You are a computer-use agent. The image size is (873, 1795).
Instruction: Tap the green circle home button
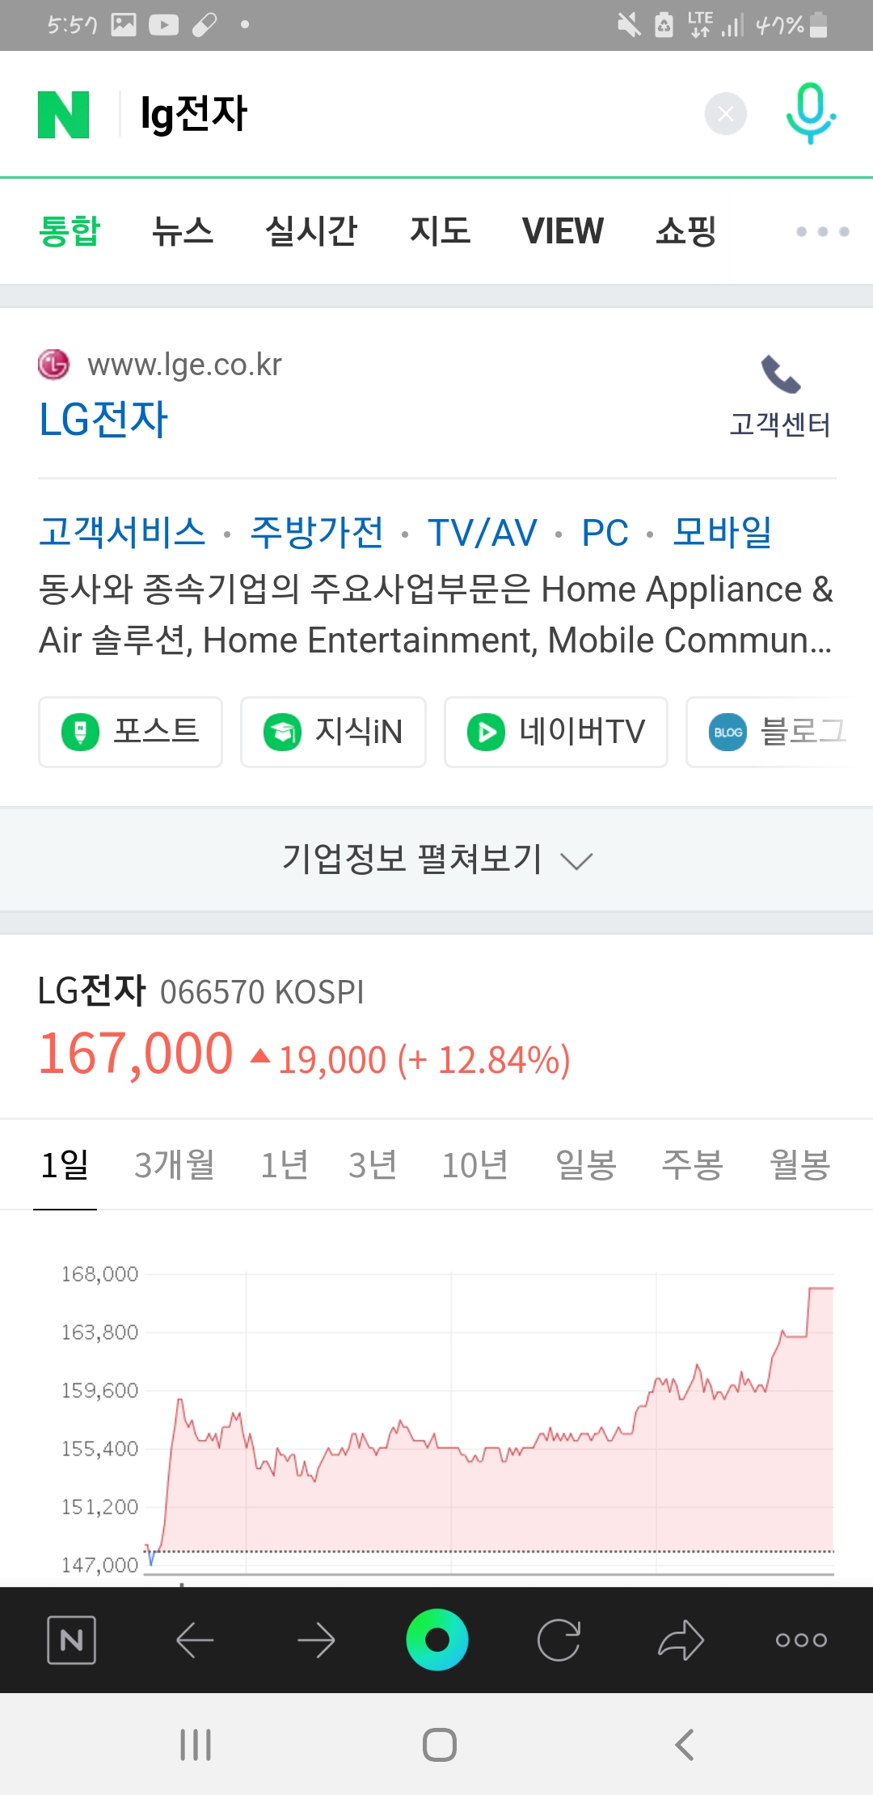[x=437, y=1640]
